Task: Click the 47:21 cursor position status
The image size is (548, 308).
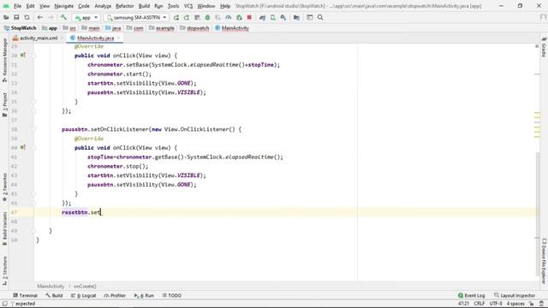Action: [463, 304]
